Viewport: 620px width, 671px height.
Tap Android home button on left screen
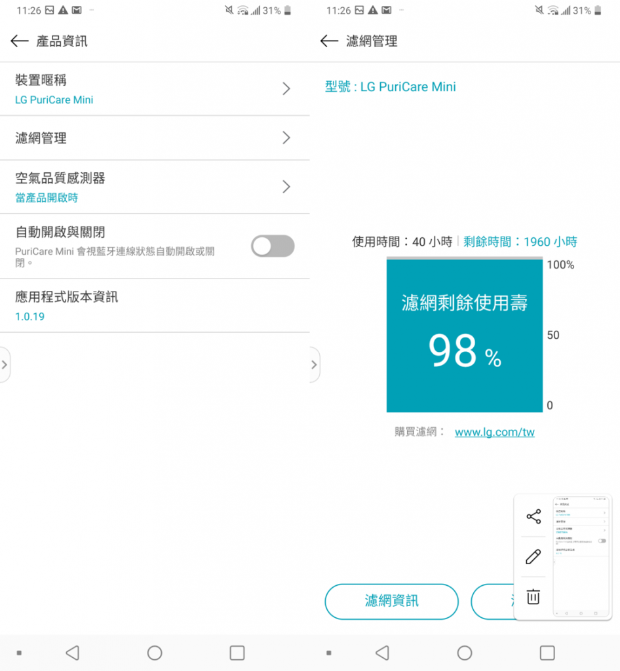[155, 653]
